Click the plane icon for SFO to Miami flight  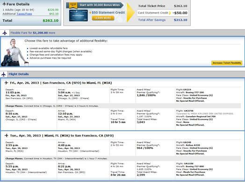[7, 83]
